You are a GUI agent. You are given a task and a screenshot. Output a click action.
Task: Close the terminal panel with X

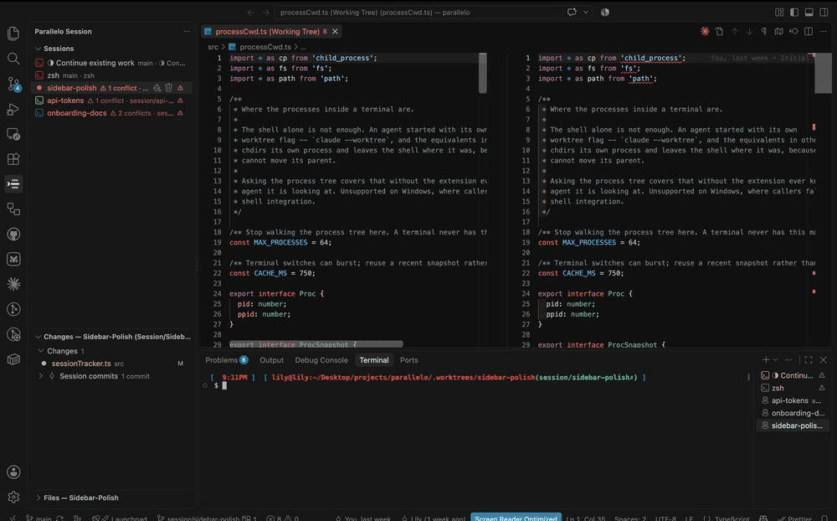(x=823, y=359)
